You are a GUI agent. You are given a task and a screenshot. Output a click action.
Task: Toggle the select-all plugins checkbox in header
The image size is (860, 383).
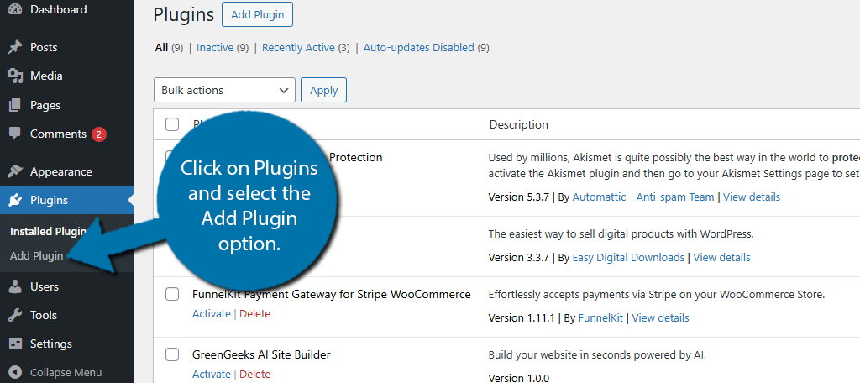172,124
